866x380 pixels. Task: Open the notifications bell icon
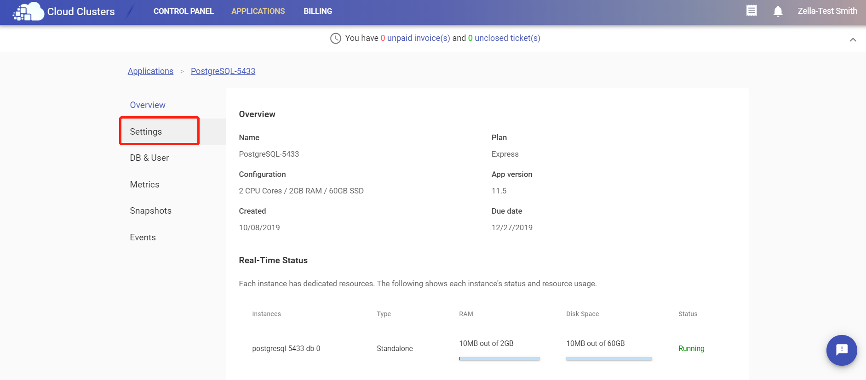tap(778, 11)
